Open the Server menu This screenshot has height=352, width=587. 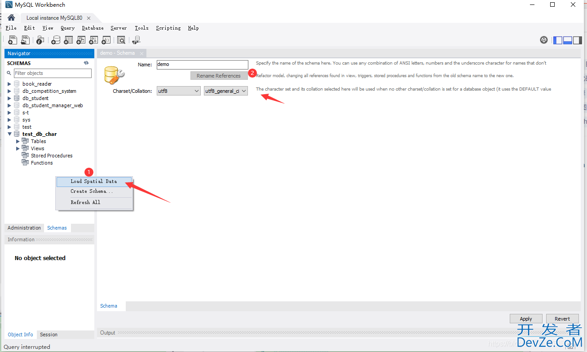pos(119,28)
